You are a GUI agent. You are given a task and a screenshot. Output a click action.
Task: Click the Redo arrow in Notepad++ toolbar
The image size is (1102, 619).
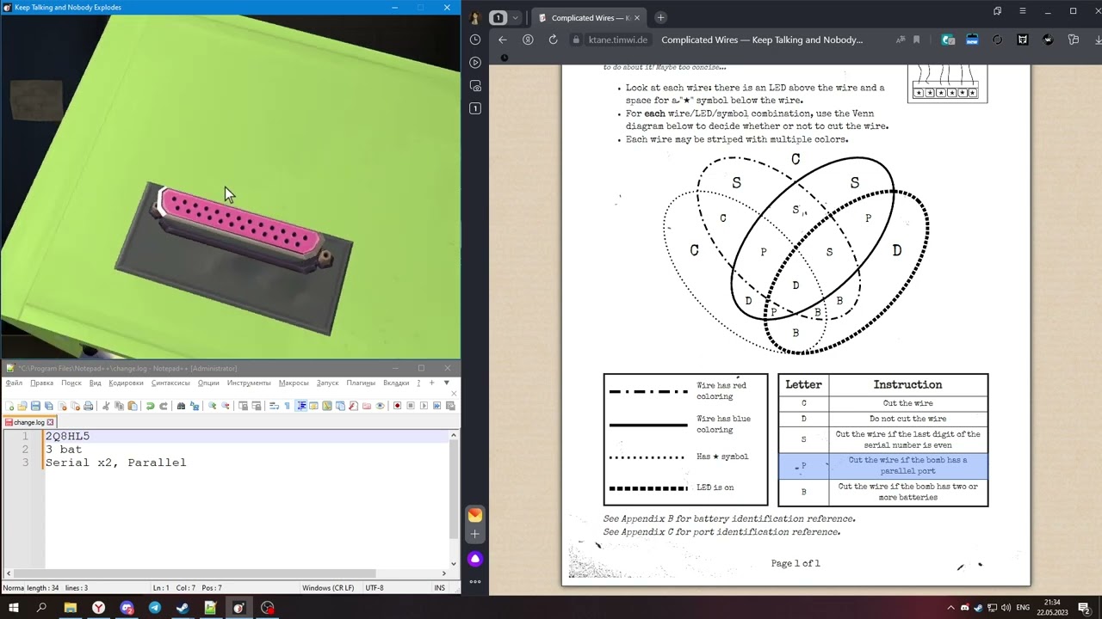click(x=163, y=406)
